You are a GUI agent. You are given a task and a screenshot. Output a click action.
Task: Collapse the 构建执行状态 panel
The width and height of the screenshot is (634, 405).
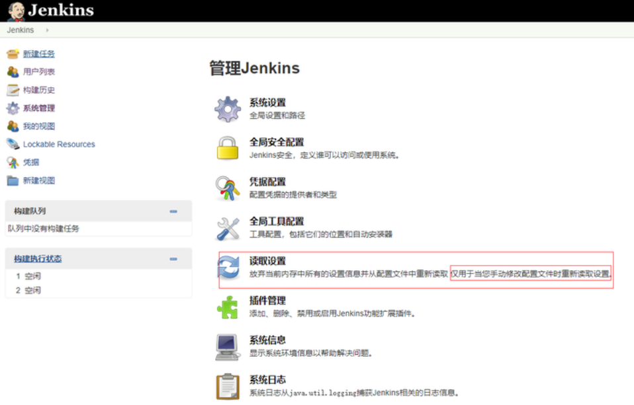point(173,258)
